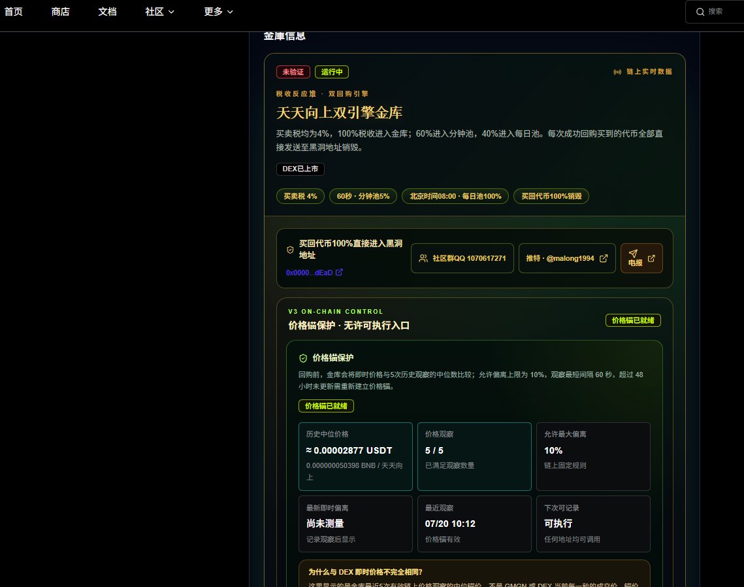
Task: Select the 最新即时偏离 尚未测量 card
Action: pyautogui.click(x=355, y=524)
